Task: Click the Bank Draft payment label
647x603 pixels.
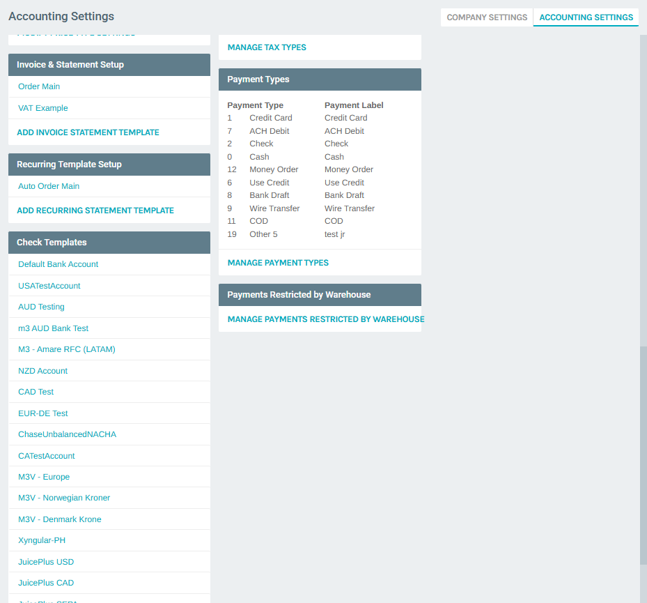Action: pyautogui.click(x=344, y=195)
